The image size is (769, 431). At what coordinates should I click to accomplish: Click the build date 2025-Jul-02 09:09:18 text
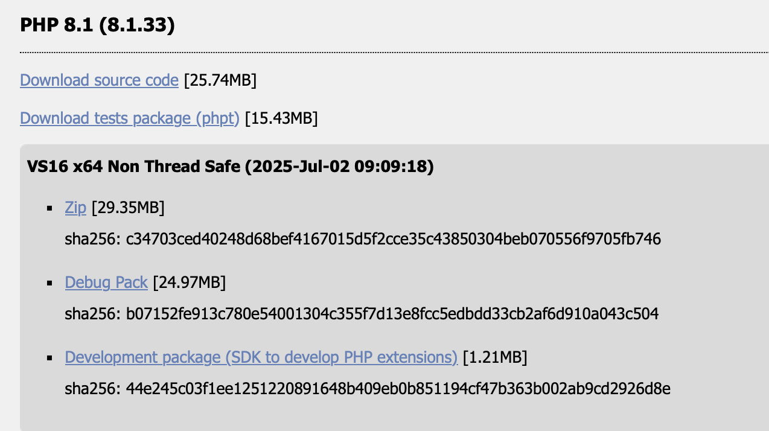tap(339, 167)
